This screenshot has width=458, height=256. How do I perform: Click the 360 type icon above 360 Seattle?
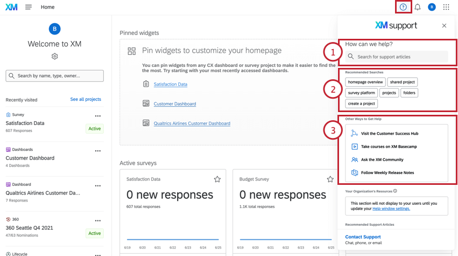tap(8, 219)
